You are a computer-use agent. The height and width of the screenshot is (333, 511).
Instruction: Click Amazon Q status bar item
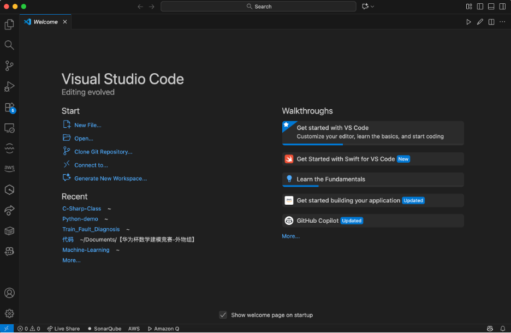163,329
